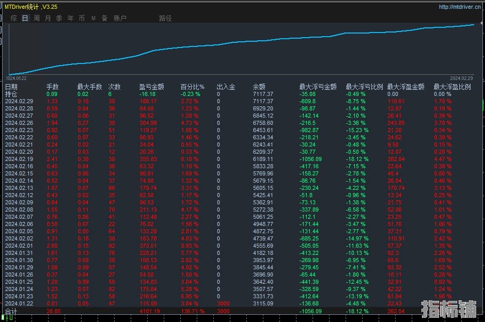Click the MTDriver统计 V3.25 title

coord(31,7)
